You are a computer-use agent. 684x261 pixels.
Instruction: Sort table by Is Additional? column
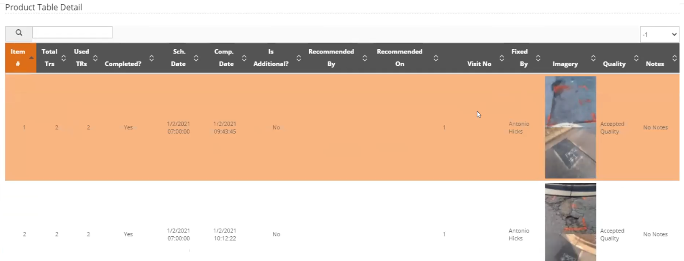(276, 58)
